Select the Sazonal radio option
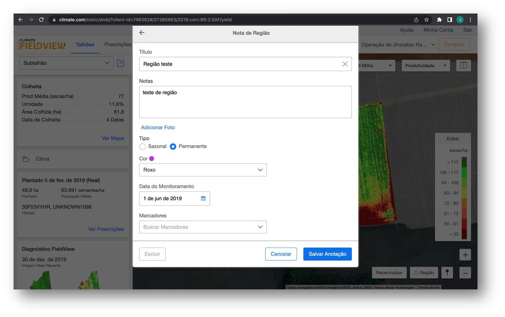The width and height of the screenshot is (505, 317). tap(143, 146)
